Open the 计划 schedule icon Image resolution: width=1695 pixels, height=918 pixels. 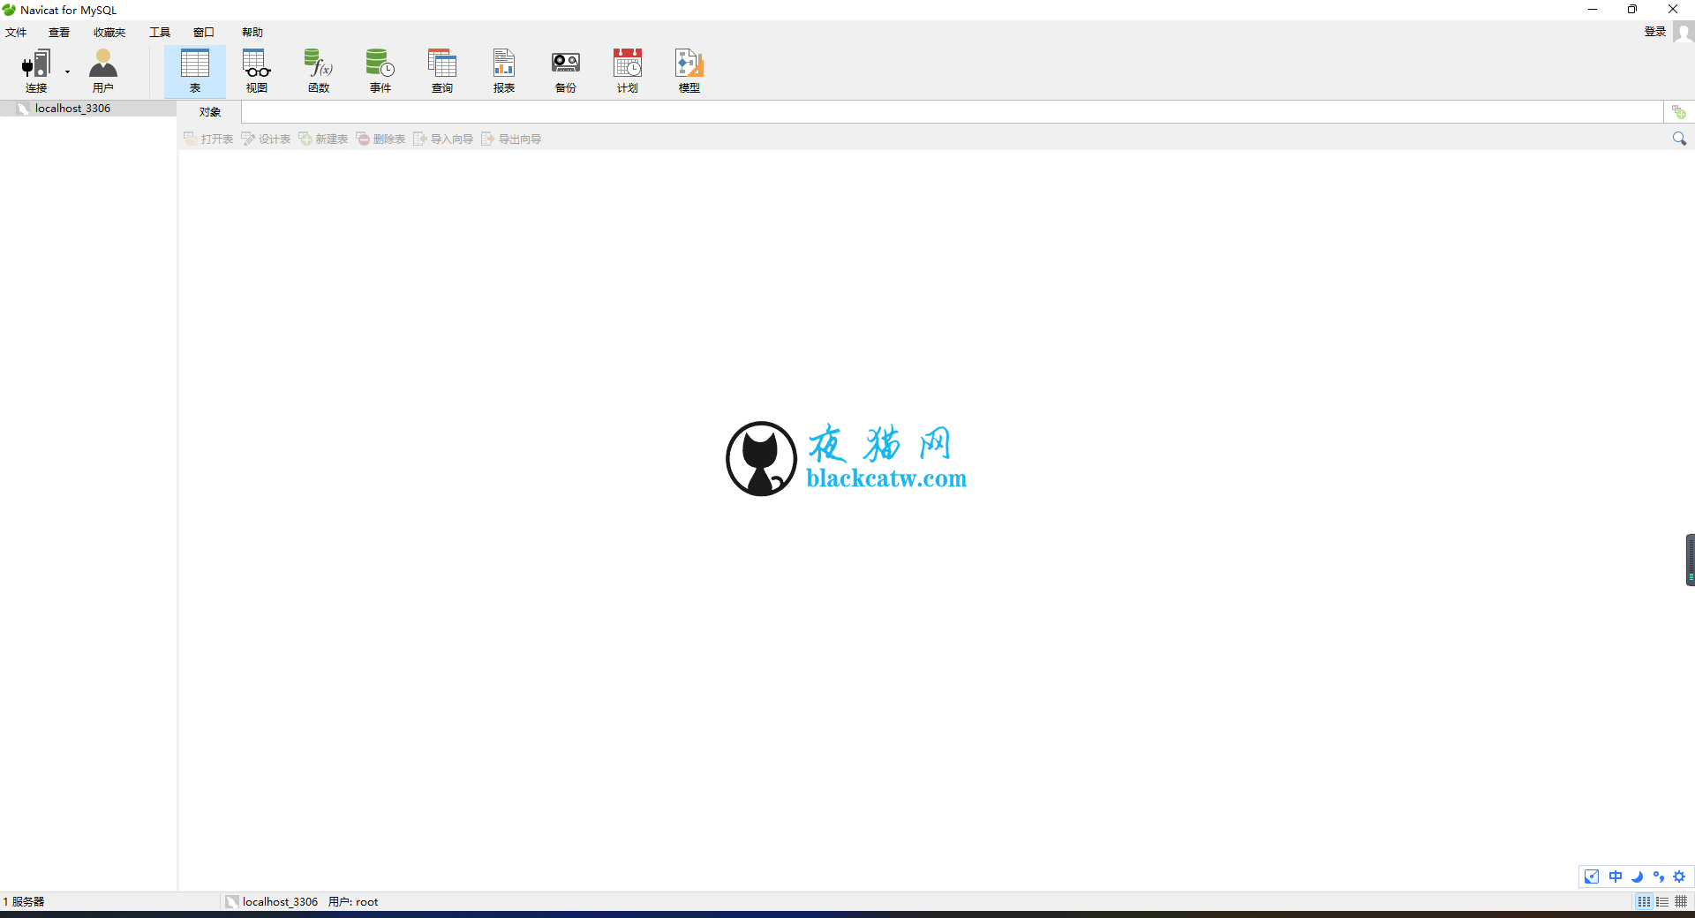[x=628, y=71]
